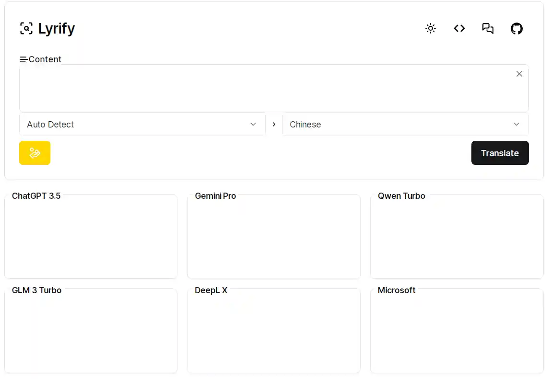The width and height of the screenshot is (551, 379).
Task: Click the Translate button
Action: click(500, 153)
